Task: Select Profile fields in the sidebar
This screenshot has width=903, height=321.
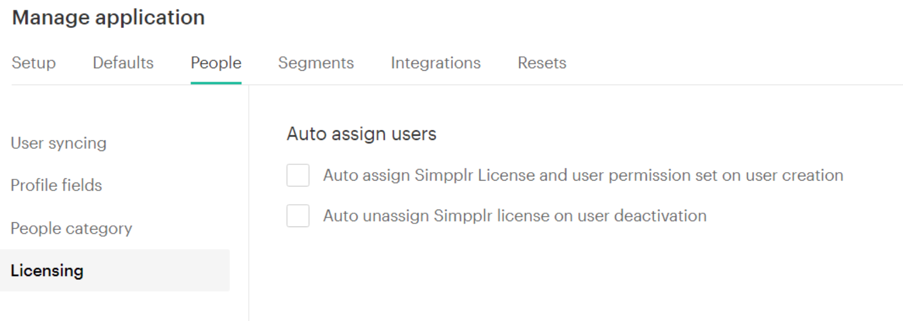Action: [x=56, y=185]
